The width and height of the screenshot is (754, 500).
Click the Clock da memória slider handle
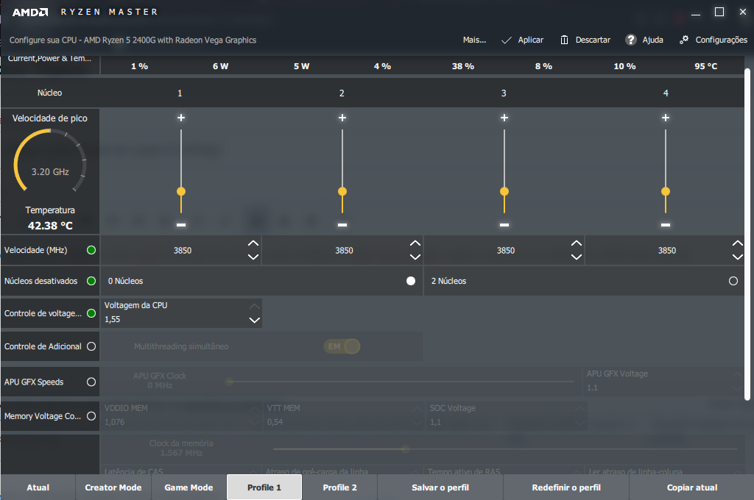click(406, 449)
